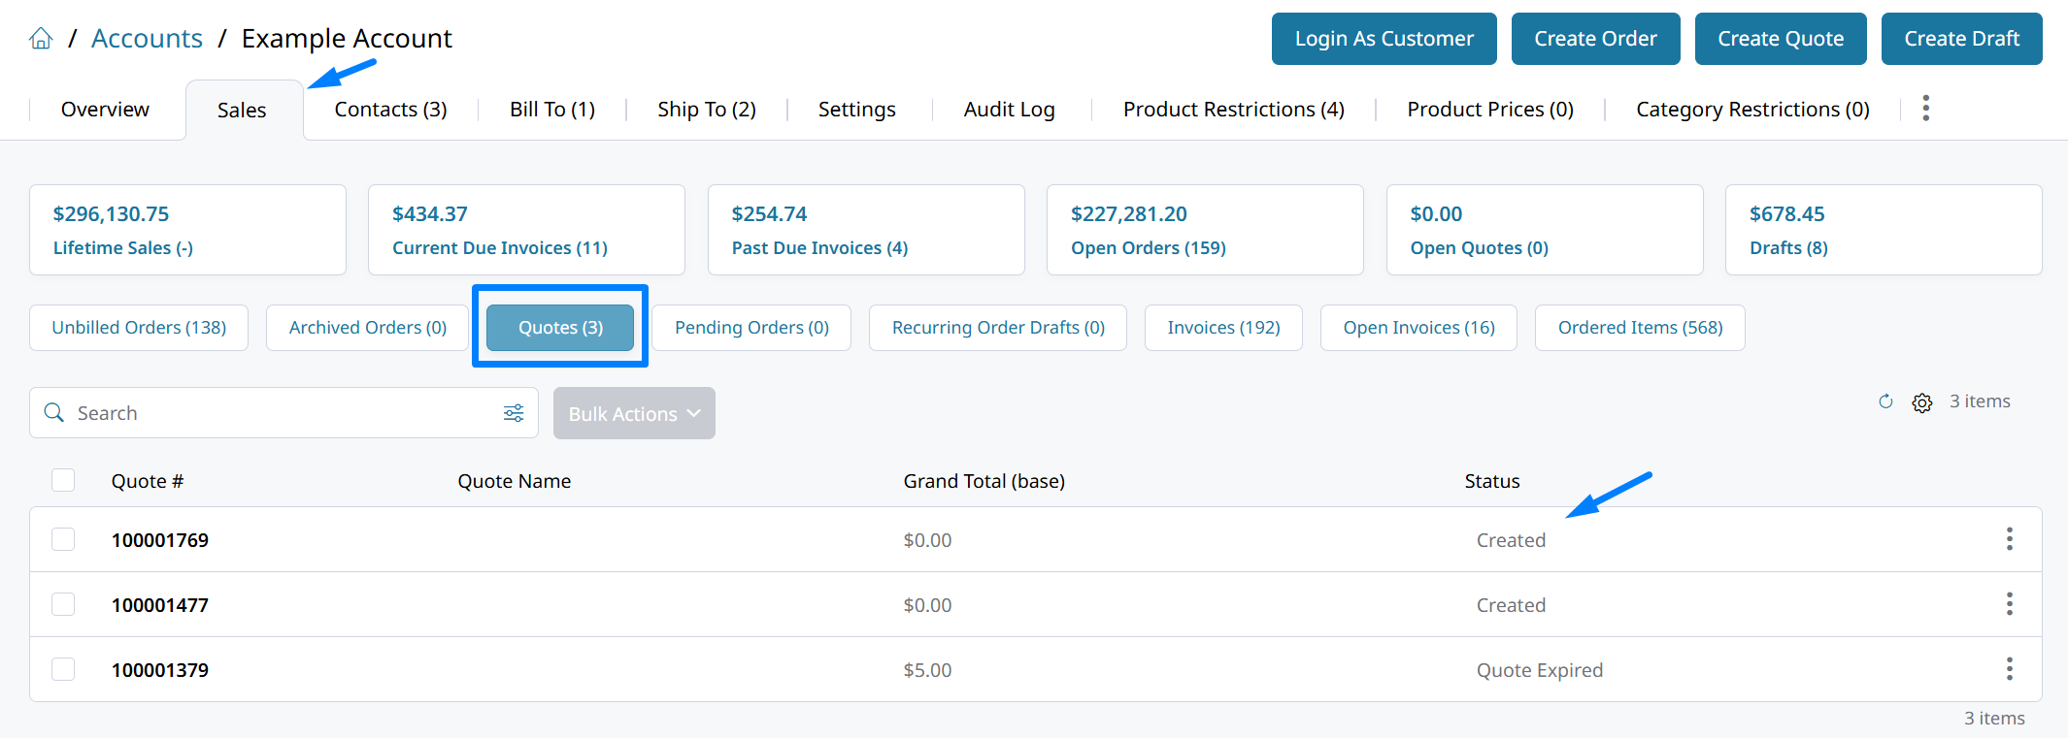Open quote number 100001769
Image resolution: width=2068 pixels, height=738 pixels.
pyautogui.click(x=160, y=540)
